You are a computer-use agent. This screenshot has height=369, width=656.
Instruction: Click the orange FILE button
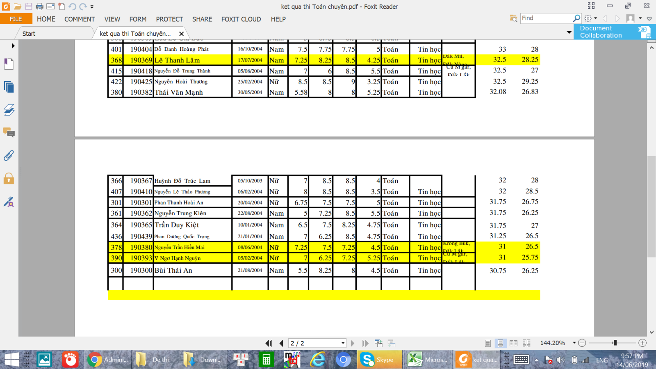click(16, 19)
